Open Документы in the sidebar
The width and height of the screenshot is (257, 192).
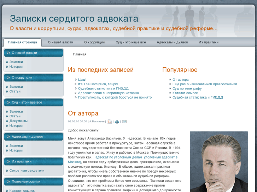coord(18,121)
